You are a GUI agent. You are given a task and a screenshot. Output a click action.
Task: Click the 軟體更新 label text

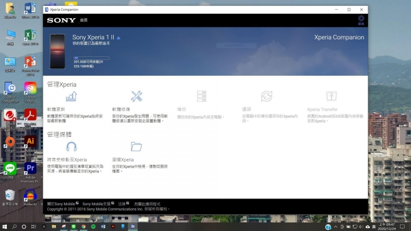[x=56, y=109]
